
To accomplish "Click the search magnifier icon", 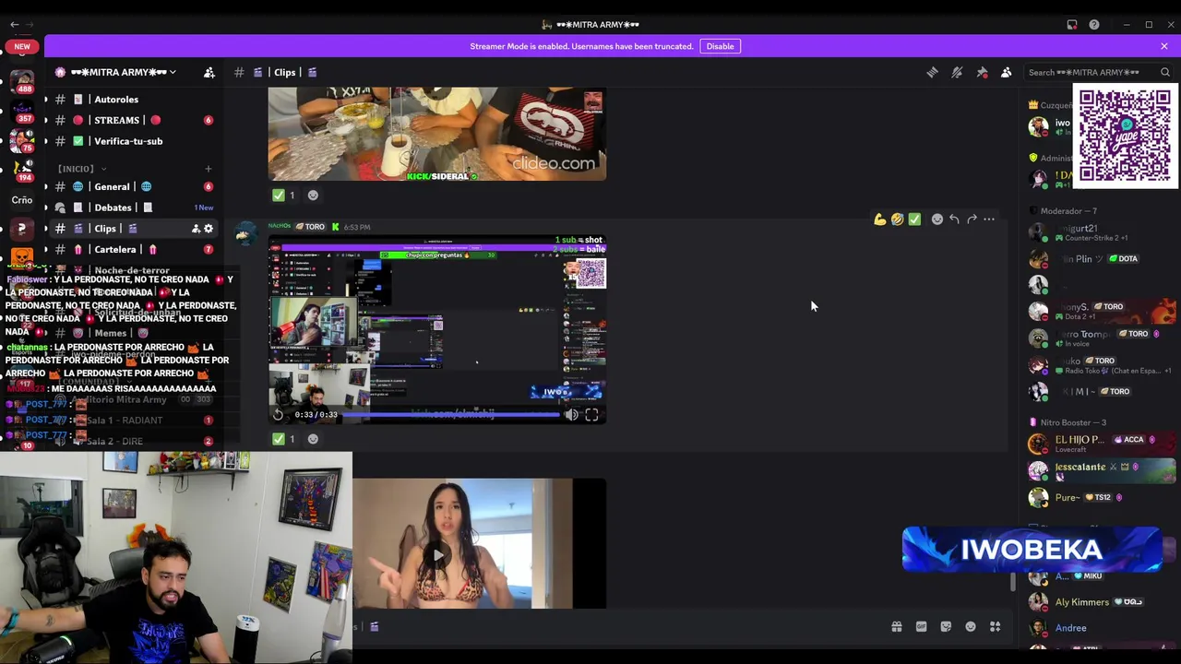I will (1164, 72).
